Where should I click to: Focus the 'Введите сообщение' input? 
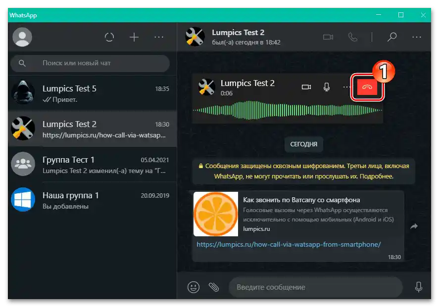click(316, 287)
